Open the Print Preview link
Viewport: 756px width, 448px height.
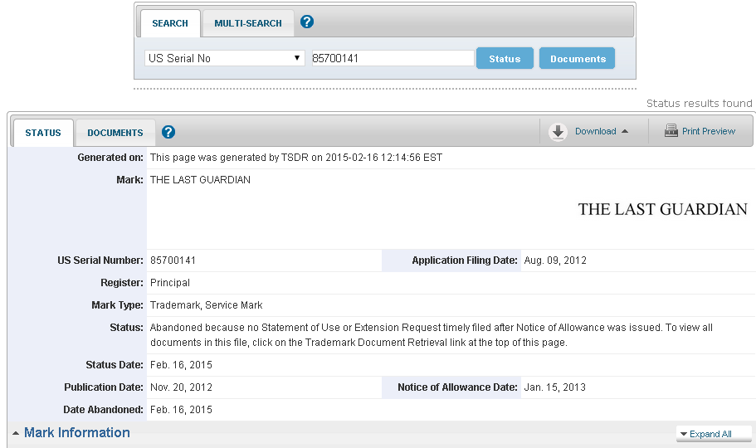point(708,131)
